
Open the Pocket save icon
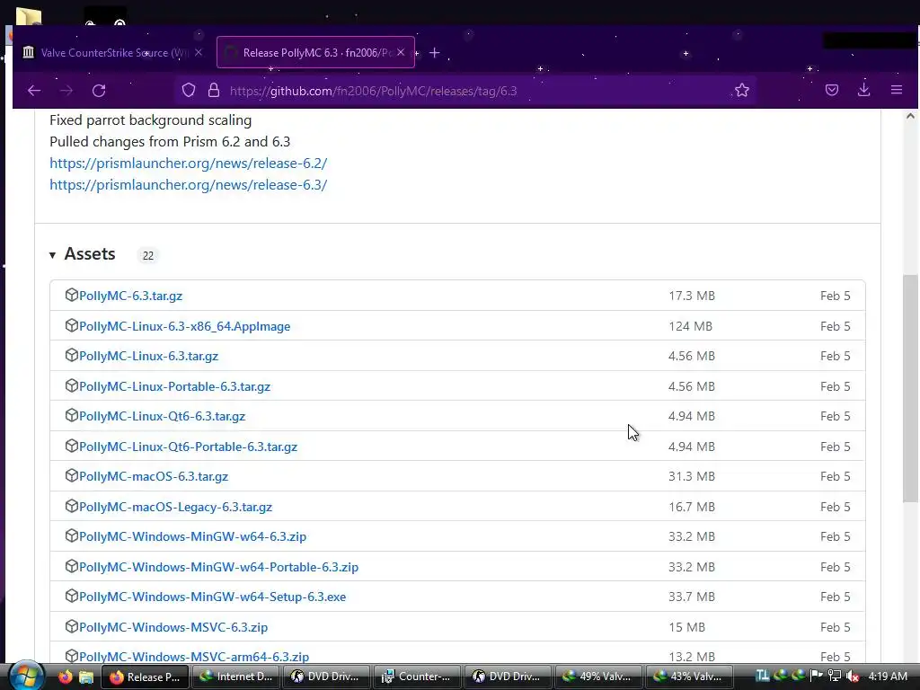pos(831,91)
